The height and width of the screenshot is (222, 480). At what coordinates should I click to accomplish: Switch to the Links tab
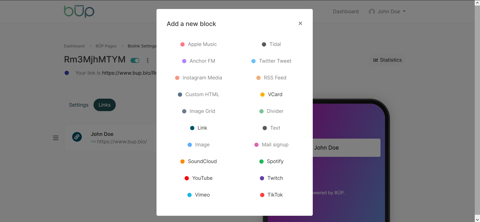point(104,105)
